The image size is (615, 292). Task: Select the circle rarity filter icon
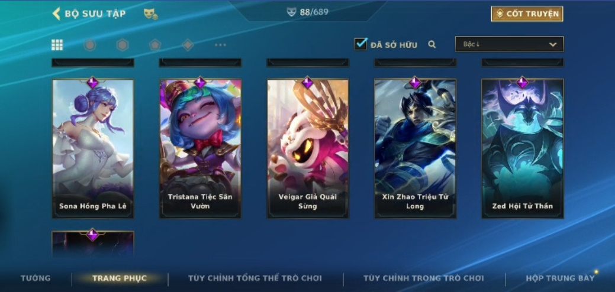(90, 45)
